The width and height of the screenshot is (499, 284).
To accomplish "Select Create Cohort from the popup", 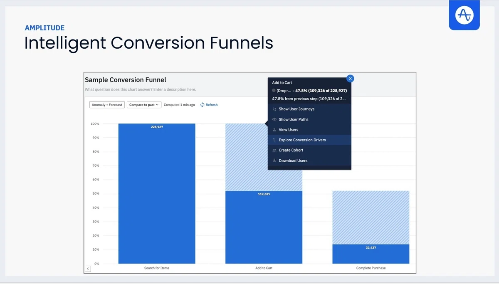I will pos(309,150).
